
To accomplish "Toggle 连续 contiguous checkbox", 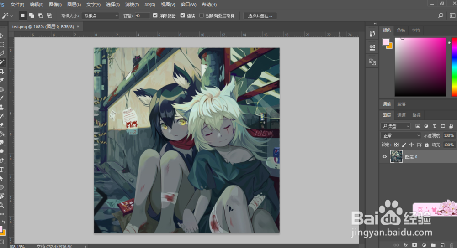I will point(182,15).
